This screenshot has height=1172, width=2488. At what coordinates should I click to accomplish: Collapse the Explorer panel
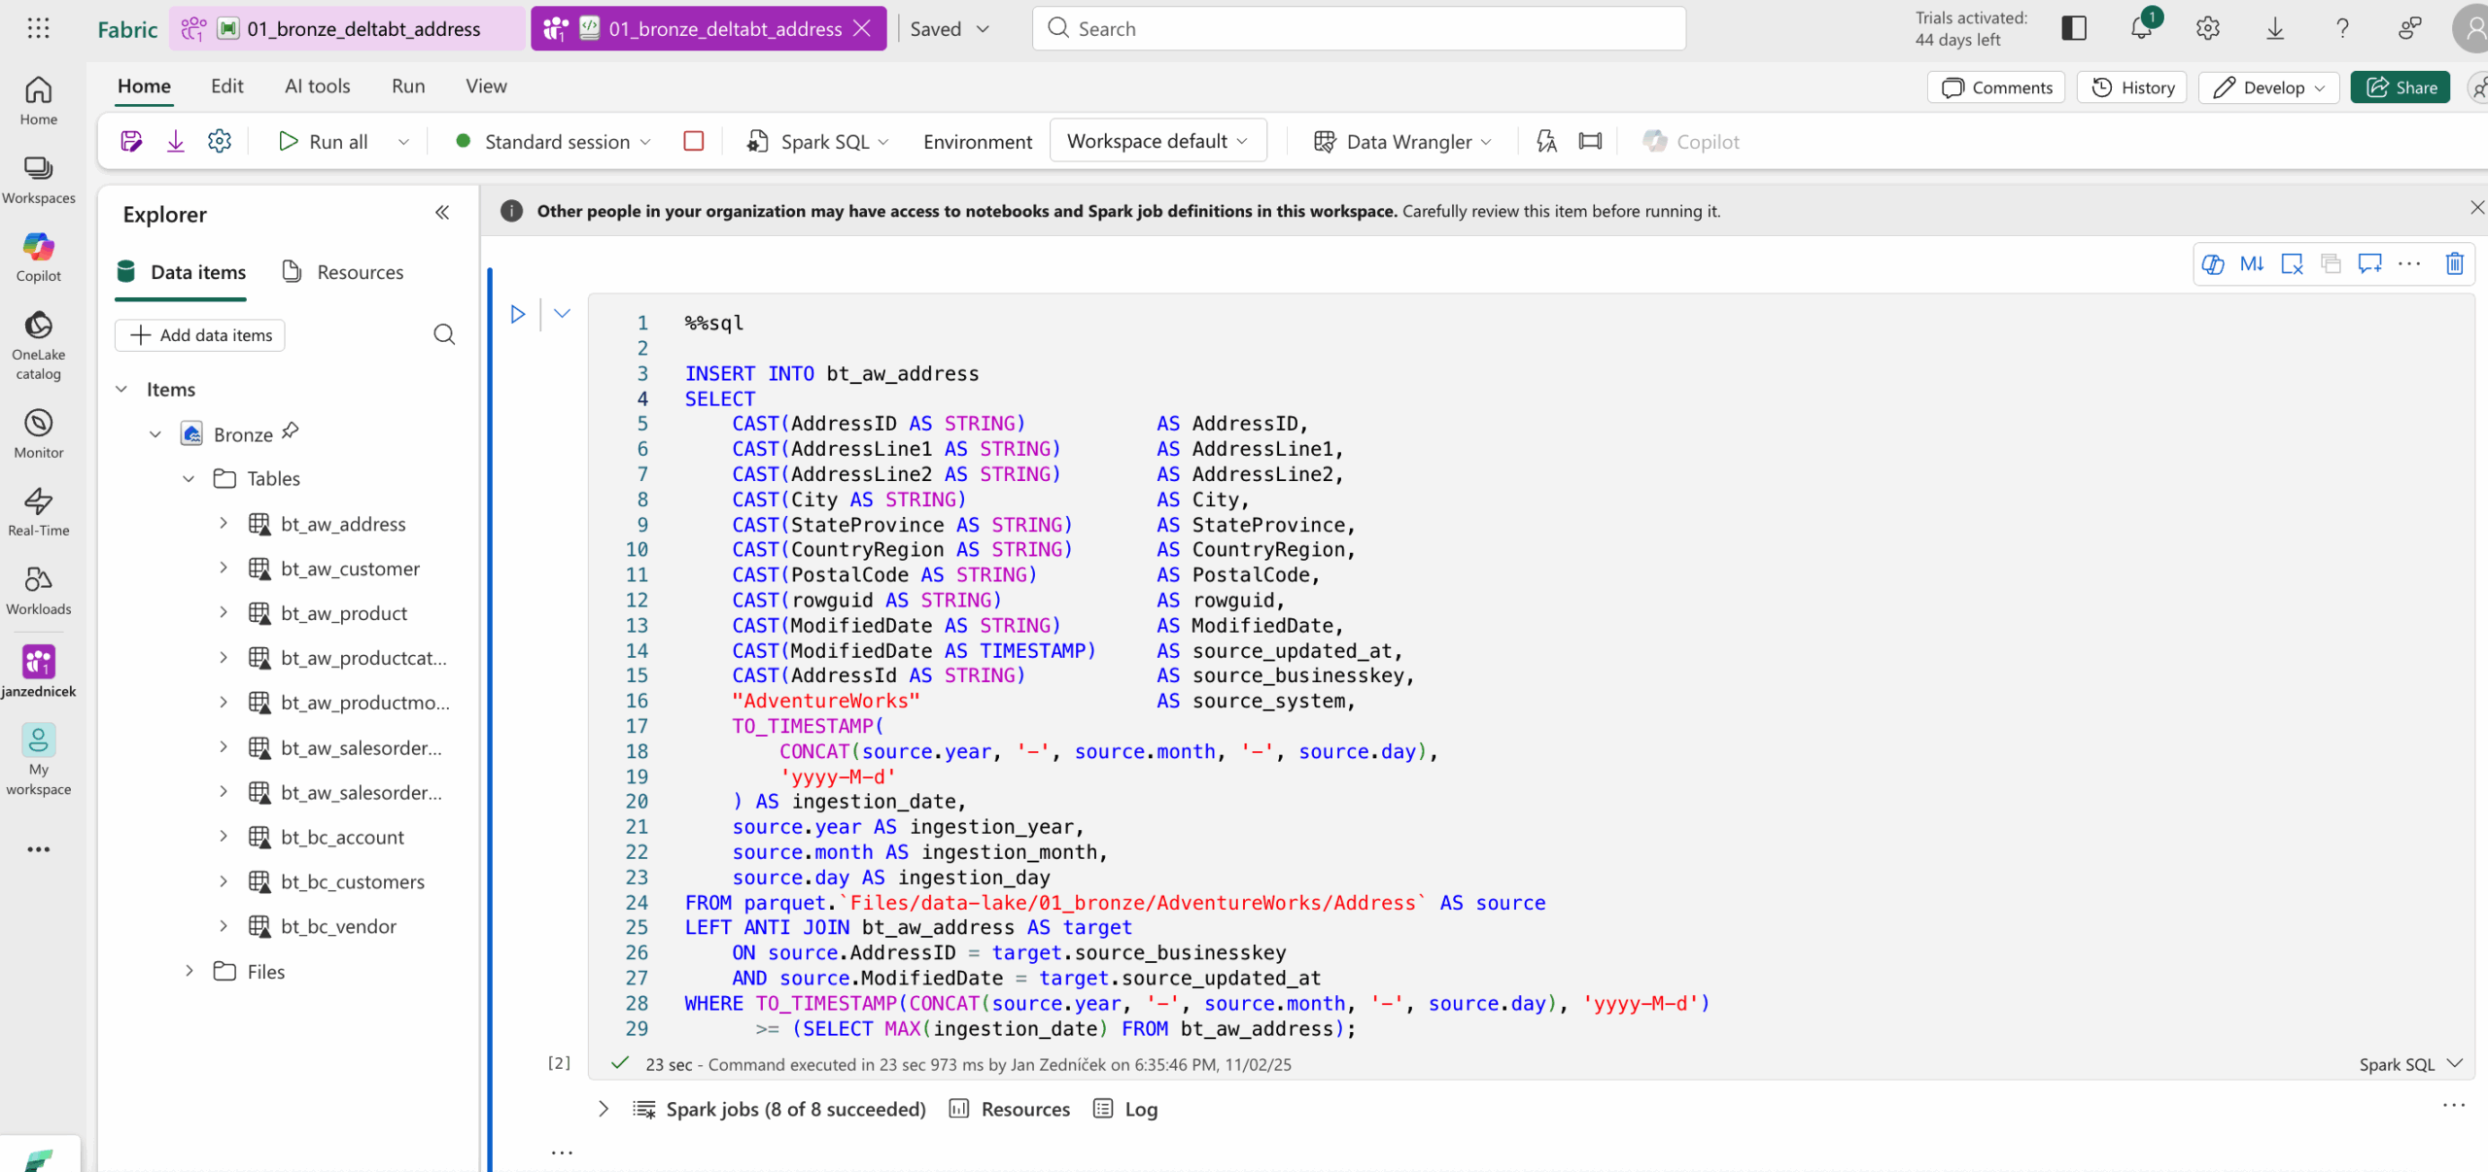[442, 213]
